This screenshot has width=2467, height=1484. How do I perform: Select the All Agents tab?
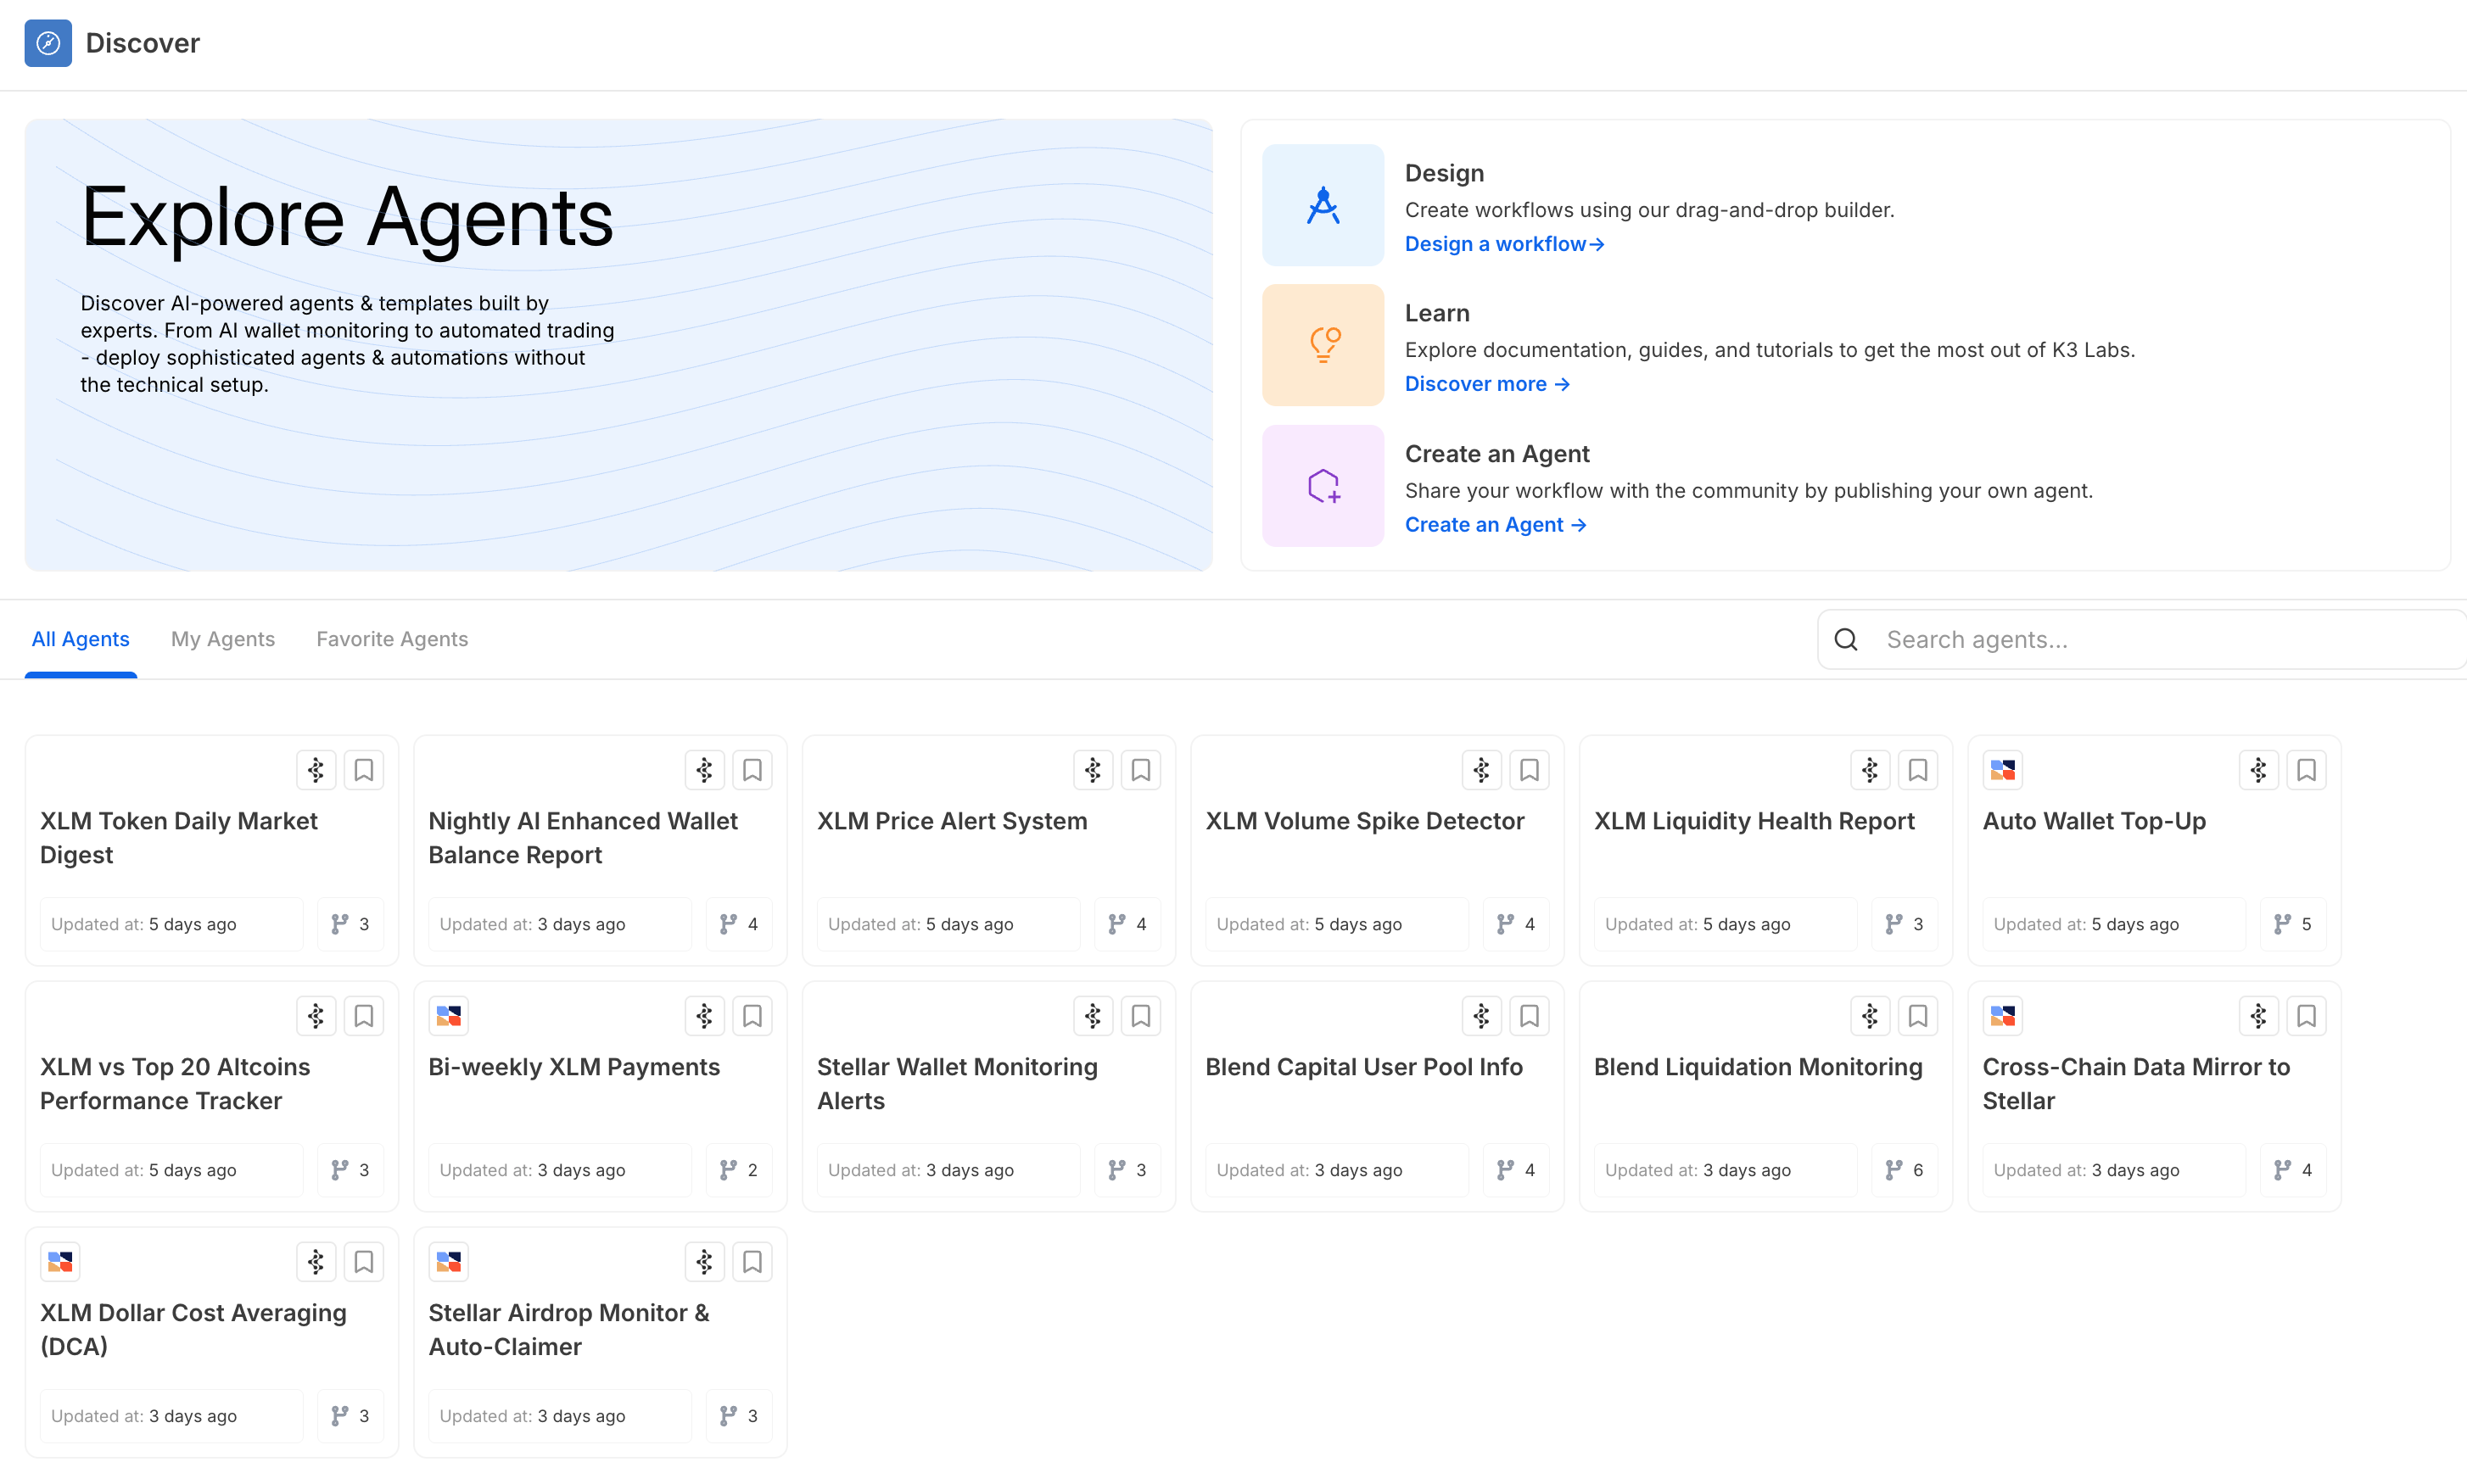pos(80,639)
